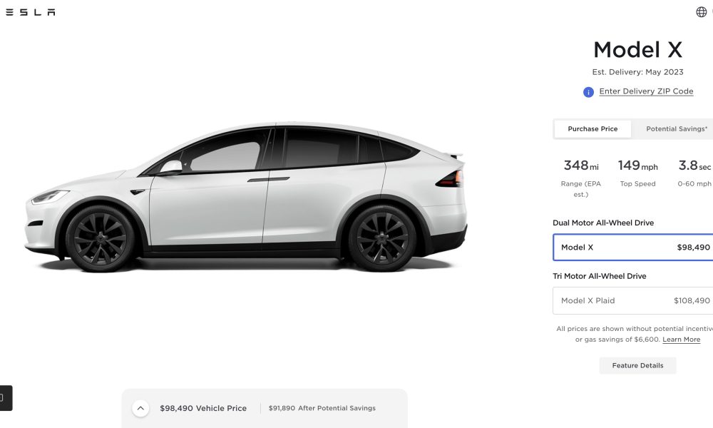Image resolution: width=713 pixels, height=428 pixels.
Task: Click the Est. Delivery May 2023 text
Action: click(x=637, y=72)
